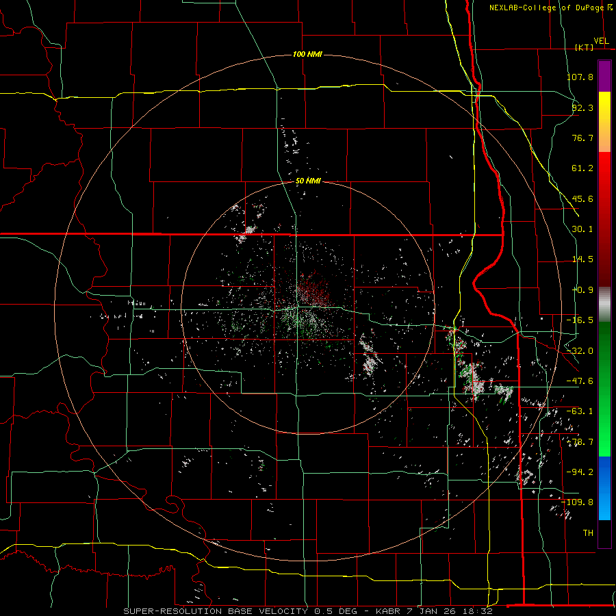Select the 76.7 value on the velocity scale
616x616 pixels.
582,138
